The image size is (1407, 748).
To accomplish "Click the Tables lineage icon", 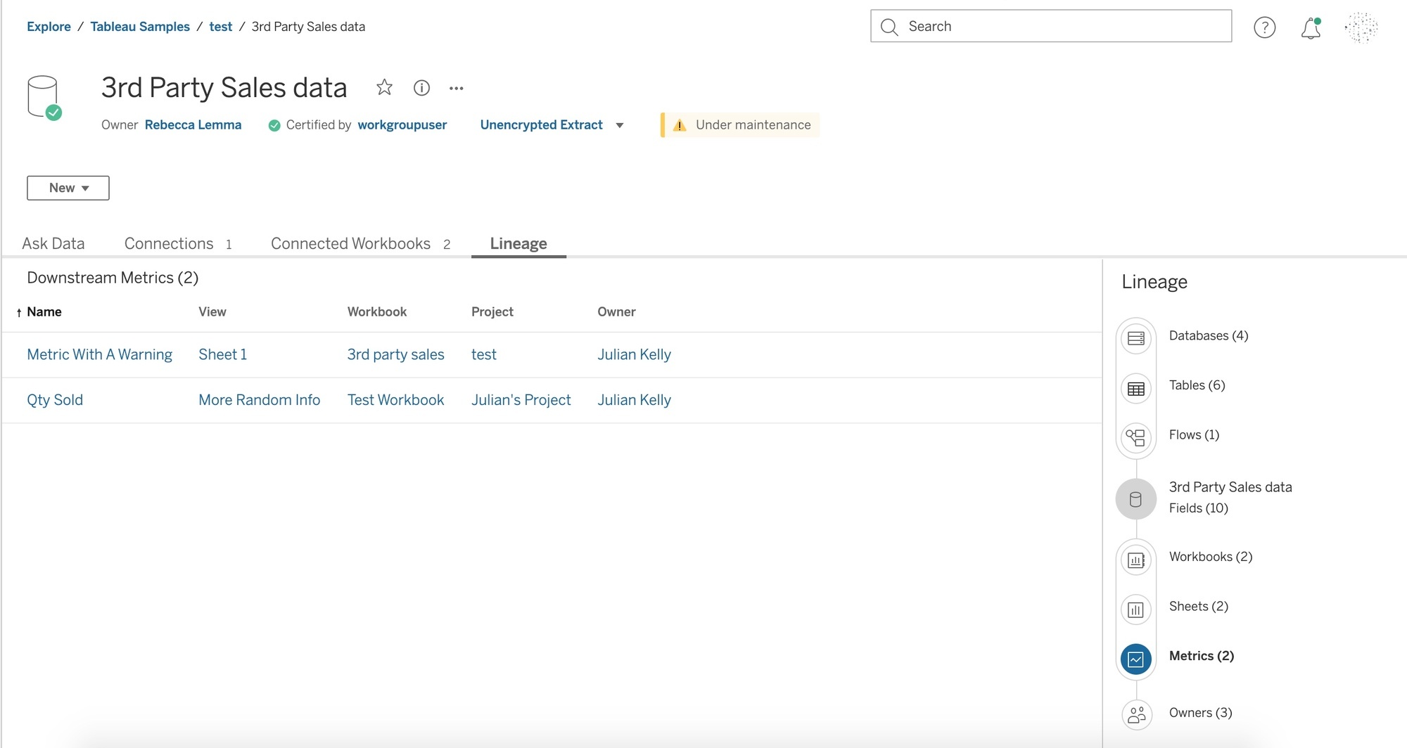I will (x=1136, y=389).
